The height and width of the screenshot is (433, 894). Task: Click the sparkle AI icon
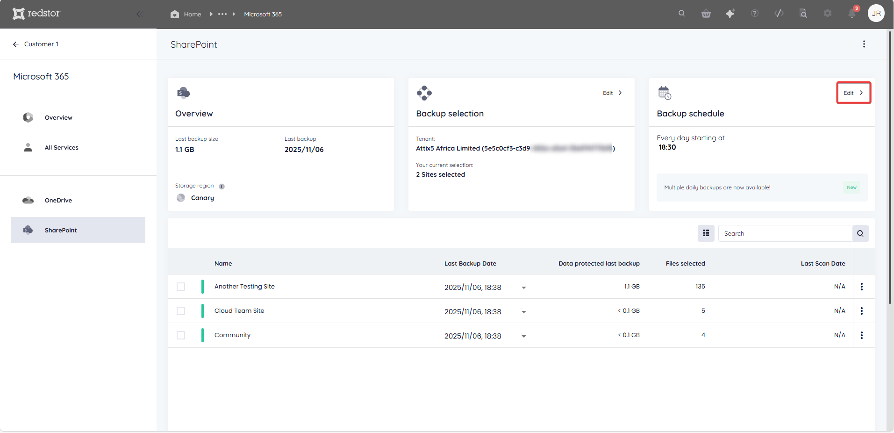tap(730, 14)
